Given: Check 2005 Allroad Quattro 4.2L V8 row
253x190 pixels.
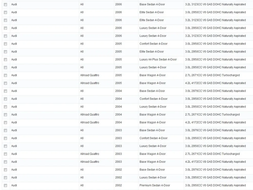Looking at the screenshot, I should tap(6, 83).
